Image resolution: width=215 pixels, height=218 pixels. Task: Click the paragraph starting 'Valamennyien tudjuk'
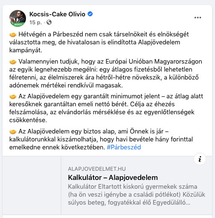coord(106,73)
